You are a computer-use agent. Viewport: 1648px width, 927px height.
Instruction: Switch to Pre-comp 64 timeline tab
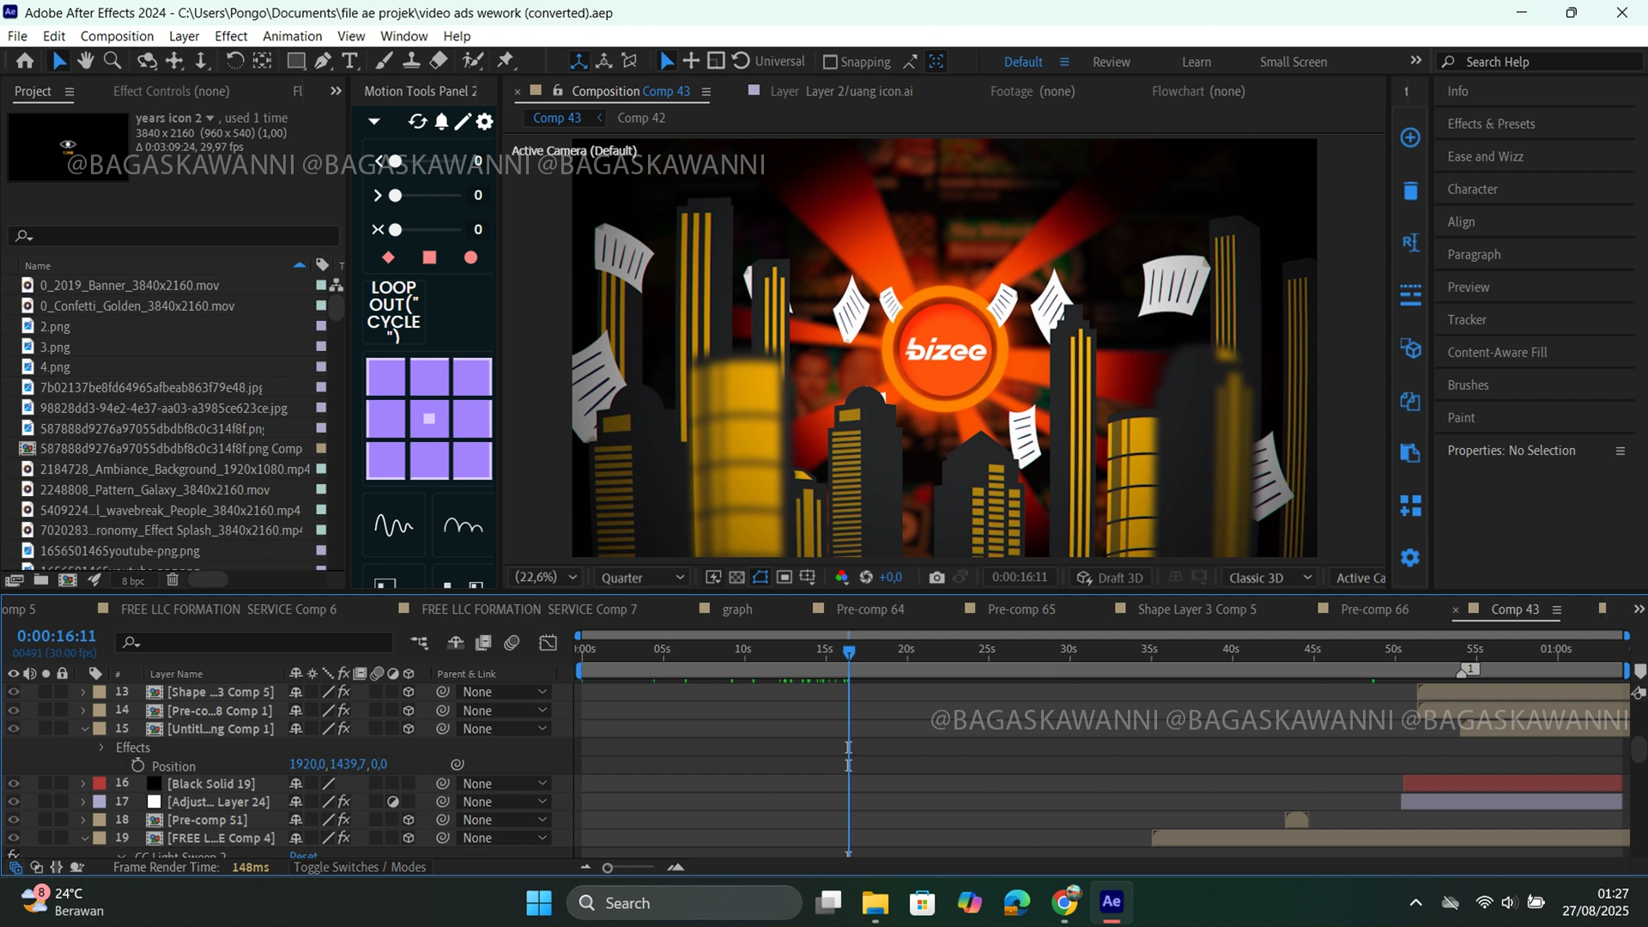(869, 609)
